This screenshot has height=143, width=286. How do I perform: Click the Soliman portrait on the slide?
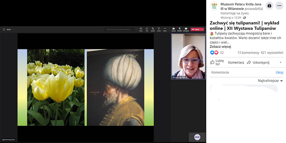tap(115, 87)
